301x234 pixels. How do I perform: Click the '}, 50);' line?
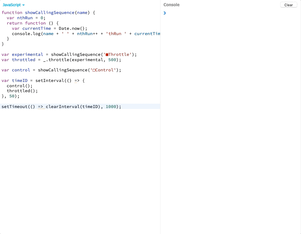[x=10, y=96]
